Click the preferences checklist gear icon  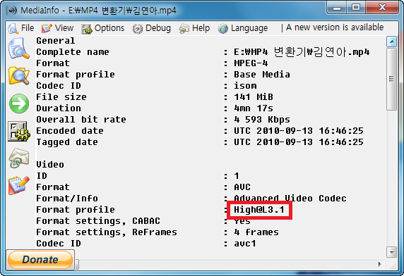coord(18,131)
